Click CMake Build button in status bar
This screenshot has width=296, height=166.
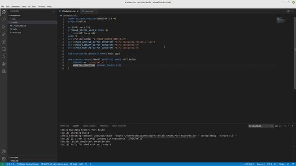[74, 164]
